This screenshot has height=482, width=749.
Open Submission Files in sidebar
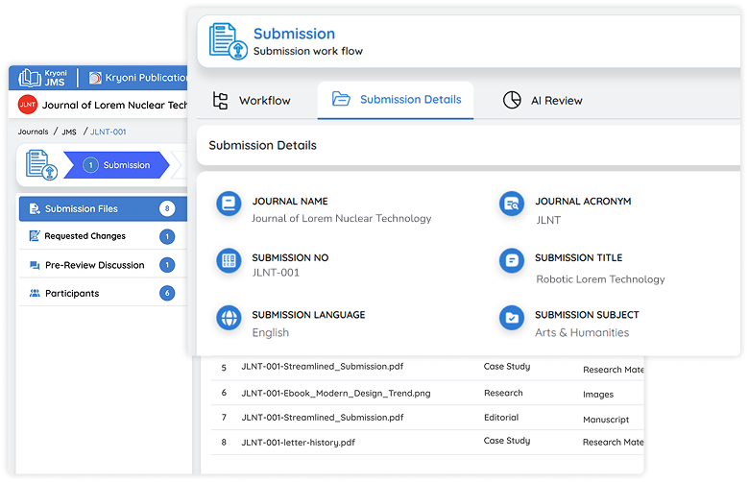pos(82,208)
